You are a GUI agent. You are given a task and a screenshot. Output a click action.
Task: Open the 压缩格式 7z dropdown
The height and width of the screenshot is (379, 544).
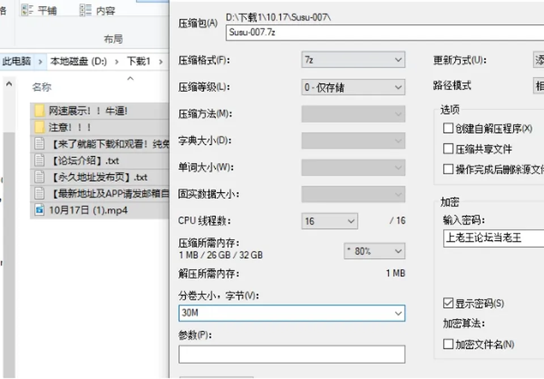pyautogui.click(x=353, y=60)
